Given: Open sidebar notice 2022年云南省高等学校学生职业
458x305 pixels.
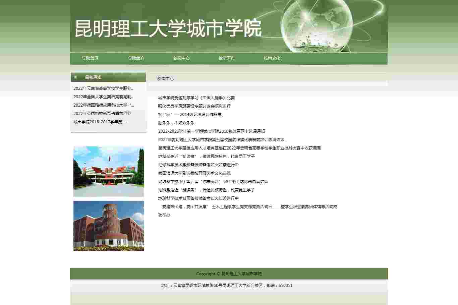Looking at the screenshot, I should click(x=103, y=88).
